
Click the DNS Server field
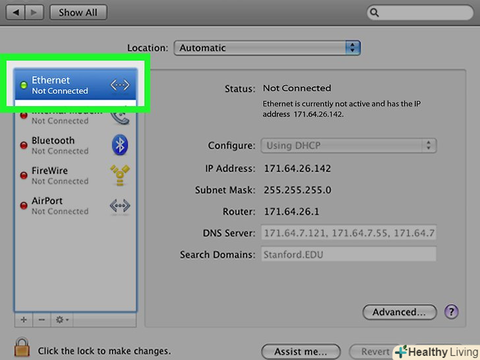point(349,233)
